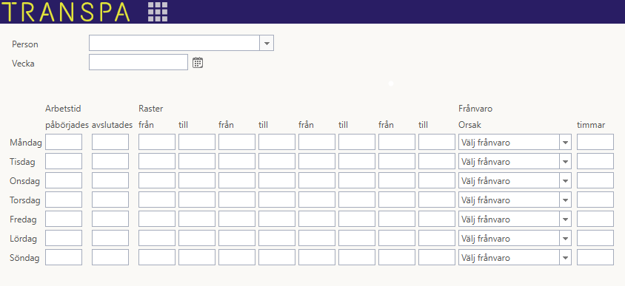Click Måndag timmar hours field
The image size is (625, 286).
click(x=595, y=142)
